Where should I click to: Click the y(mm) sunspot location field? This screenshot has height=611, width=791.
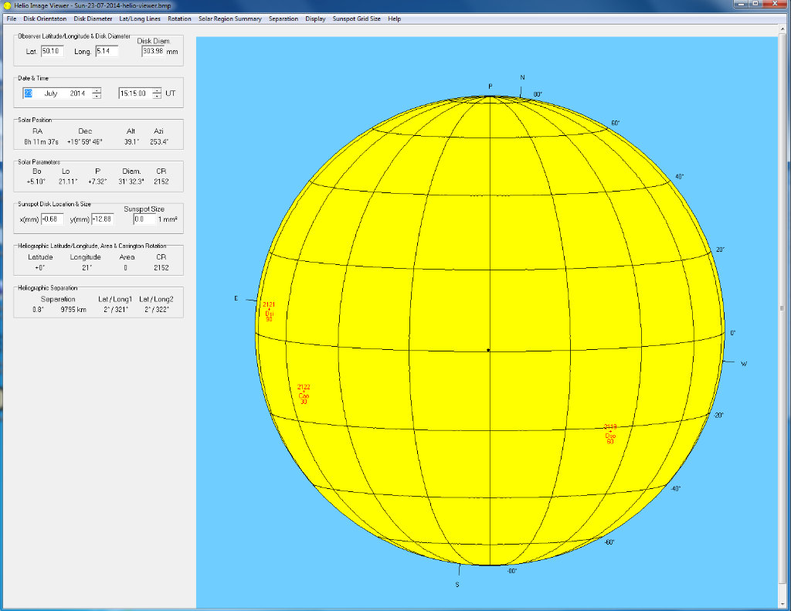pos(102,219)
